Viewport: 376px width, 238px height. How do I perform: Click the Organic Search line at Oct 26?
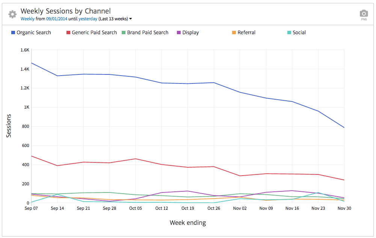[214, 83]
